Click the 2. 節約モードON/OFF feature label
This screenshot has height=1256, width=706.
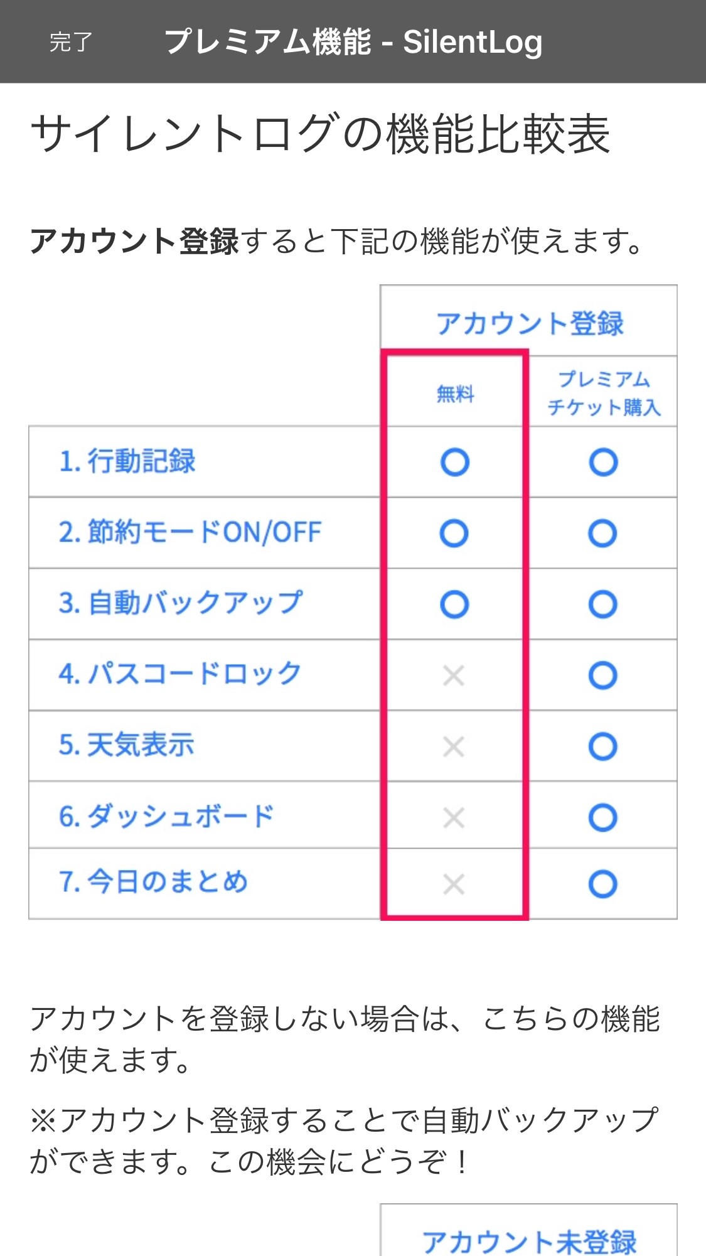[x=190, y=532]
